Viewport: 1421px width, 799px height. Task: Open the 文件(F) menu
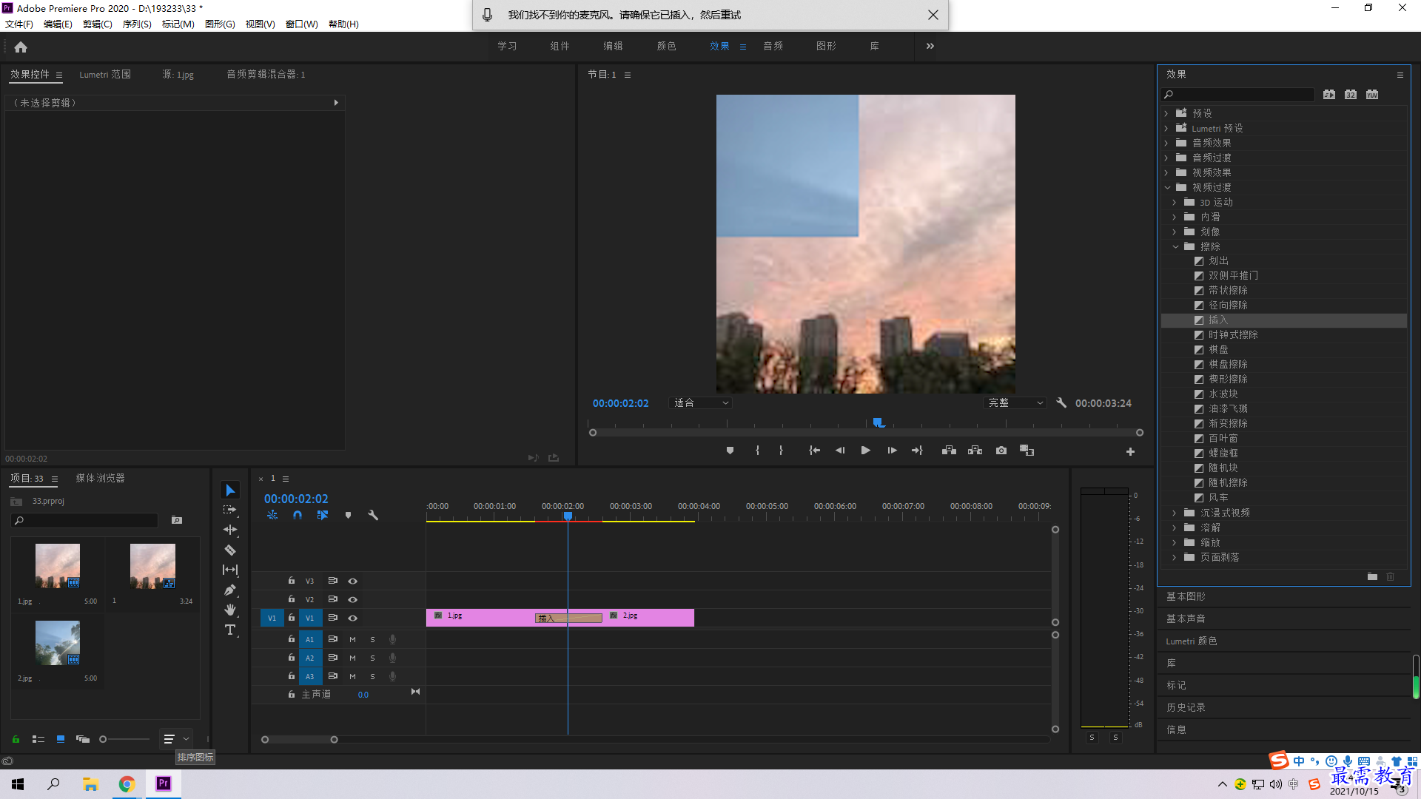tap(19, 24)
